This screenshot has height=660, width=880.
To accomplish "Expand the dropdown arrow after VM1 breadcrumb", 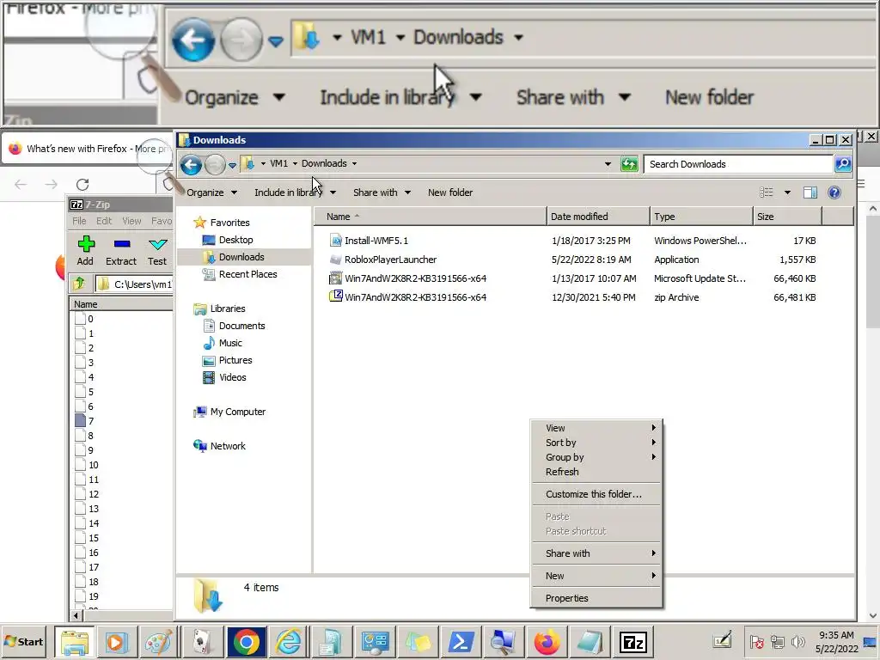I will 295,164.
